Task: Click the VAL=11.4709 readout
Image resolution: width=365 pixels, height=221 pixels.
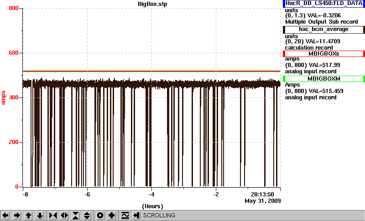Action: point(324,41)
